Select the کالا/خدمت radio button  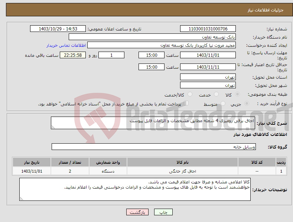[190, 94]
